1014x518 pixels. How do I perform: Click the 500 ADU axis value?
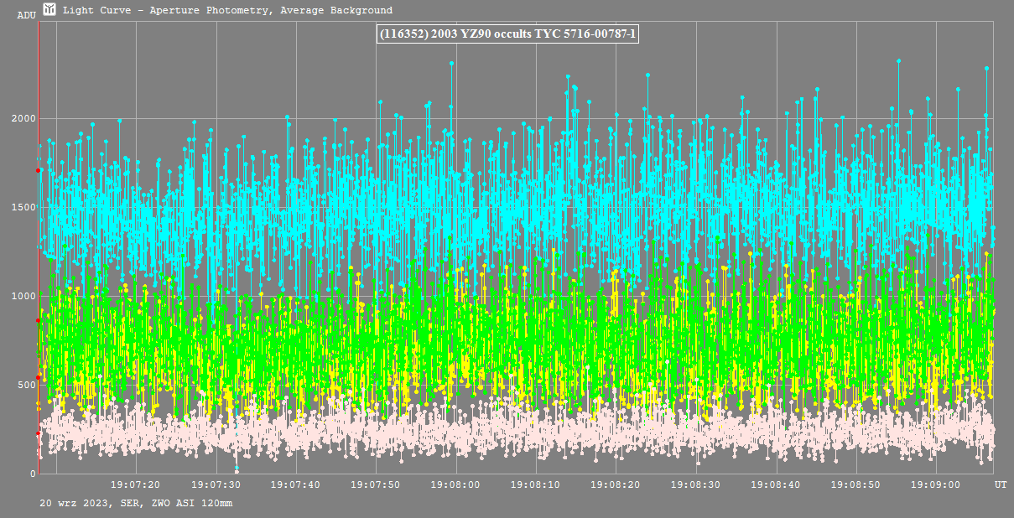pos(28,385)
